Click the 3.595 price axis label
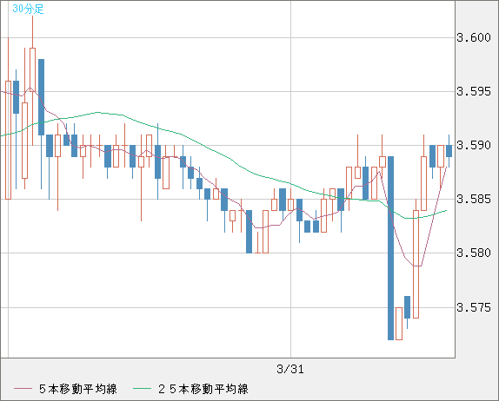The image size is (499, 401). coord(474,92)
